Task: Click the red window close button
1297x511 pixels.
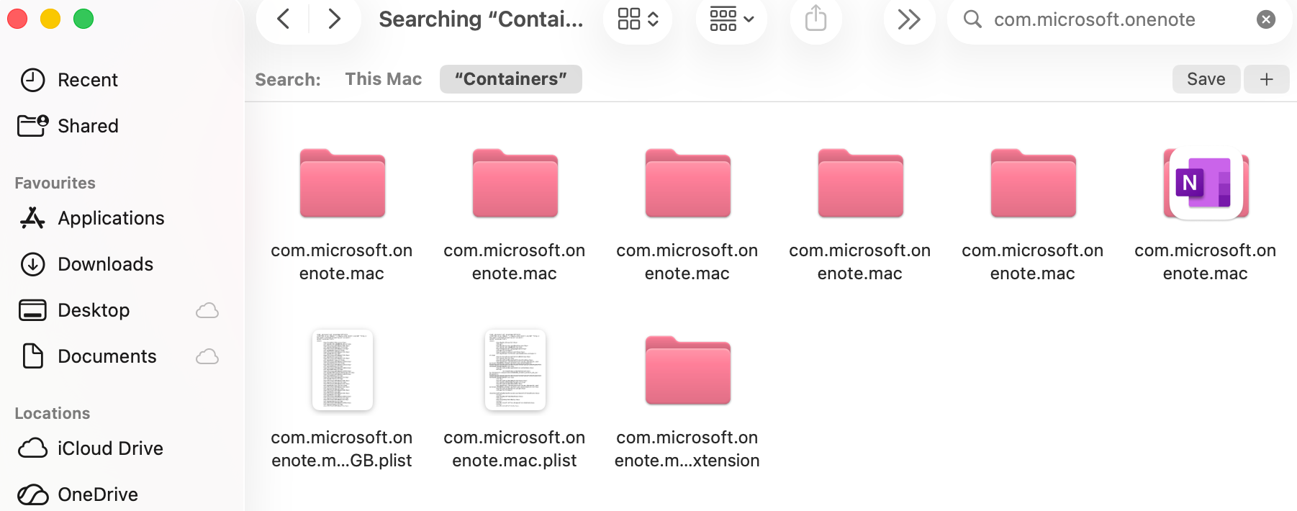Action: pyautogui.click(x=17, y=19)
